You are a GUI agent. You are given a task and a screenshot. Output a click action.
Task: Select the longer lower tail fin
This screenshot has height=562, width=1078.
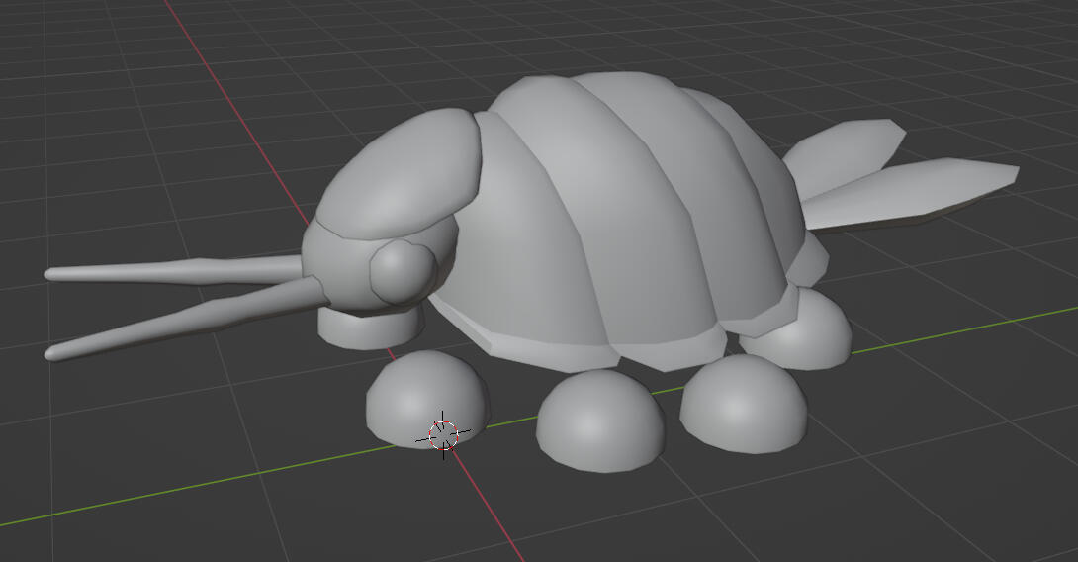coord(910,191)
